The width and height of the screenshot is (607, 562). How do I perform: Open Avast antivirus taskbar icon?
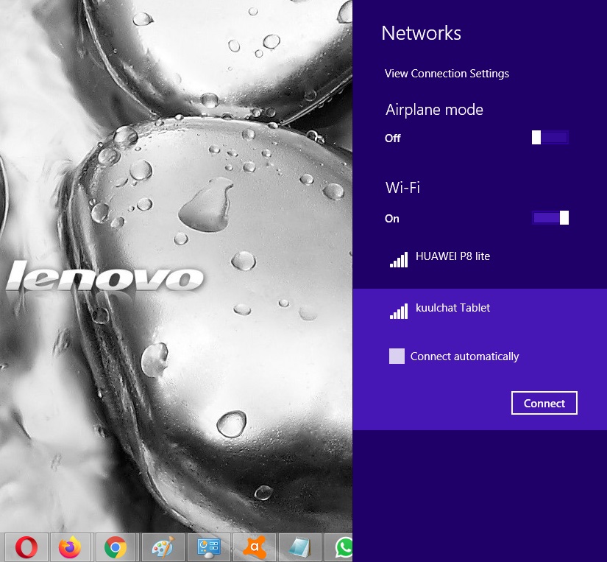click(255, 547)
